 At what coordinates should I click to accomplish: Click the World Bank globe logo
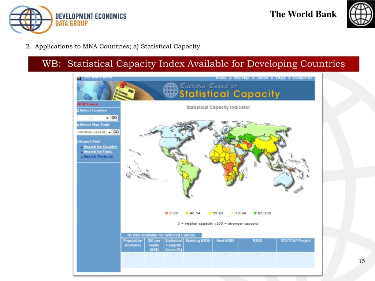pos(361,14)
